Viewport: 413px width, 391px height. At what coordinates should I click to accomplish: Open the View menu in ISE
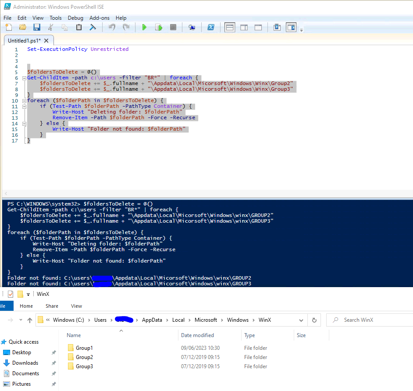coord(38,18)
